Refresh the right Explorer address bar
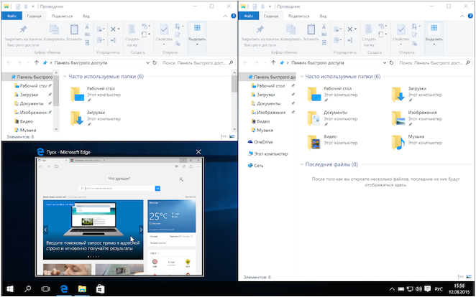 pyautogui.click(x=392, y=62)
